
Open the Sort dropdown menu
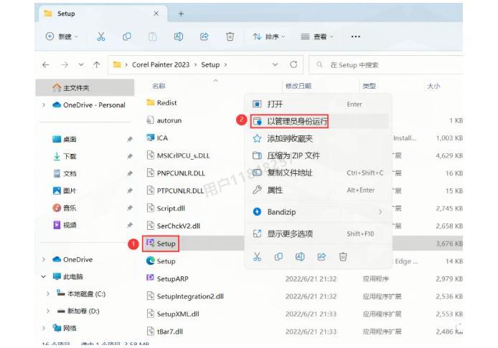click(x=269, y=37)
